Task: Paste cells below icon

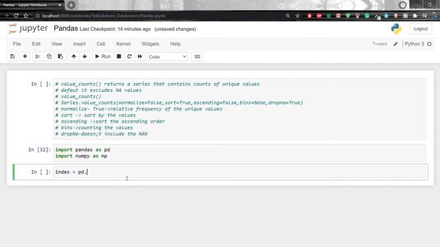Action: [x=60, y=56]
